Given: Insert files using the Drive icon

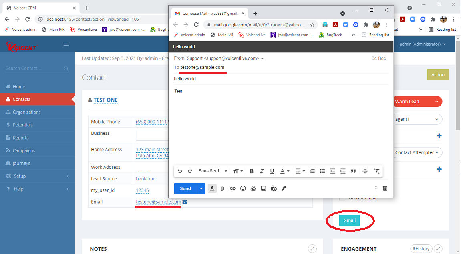Looking at the screenshot, I should pyautogui.click(x=253, y=188).
